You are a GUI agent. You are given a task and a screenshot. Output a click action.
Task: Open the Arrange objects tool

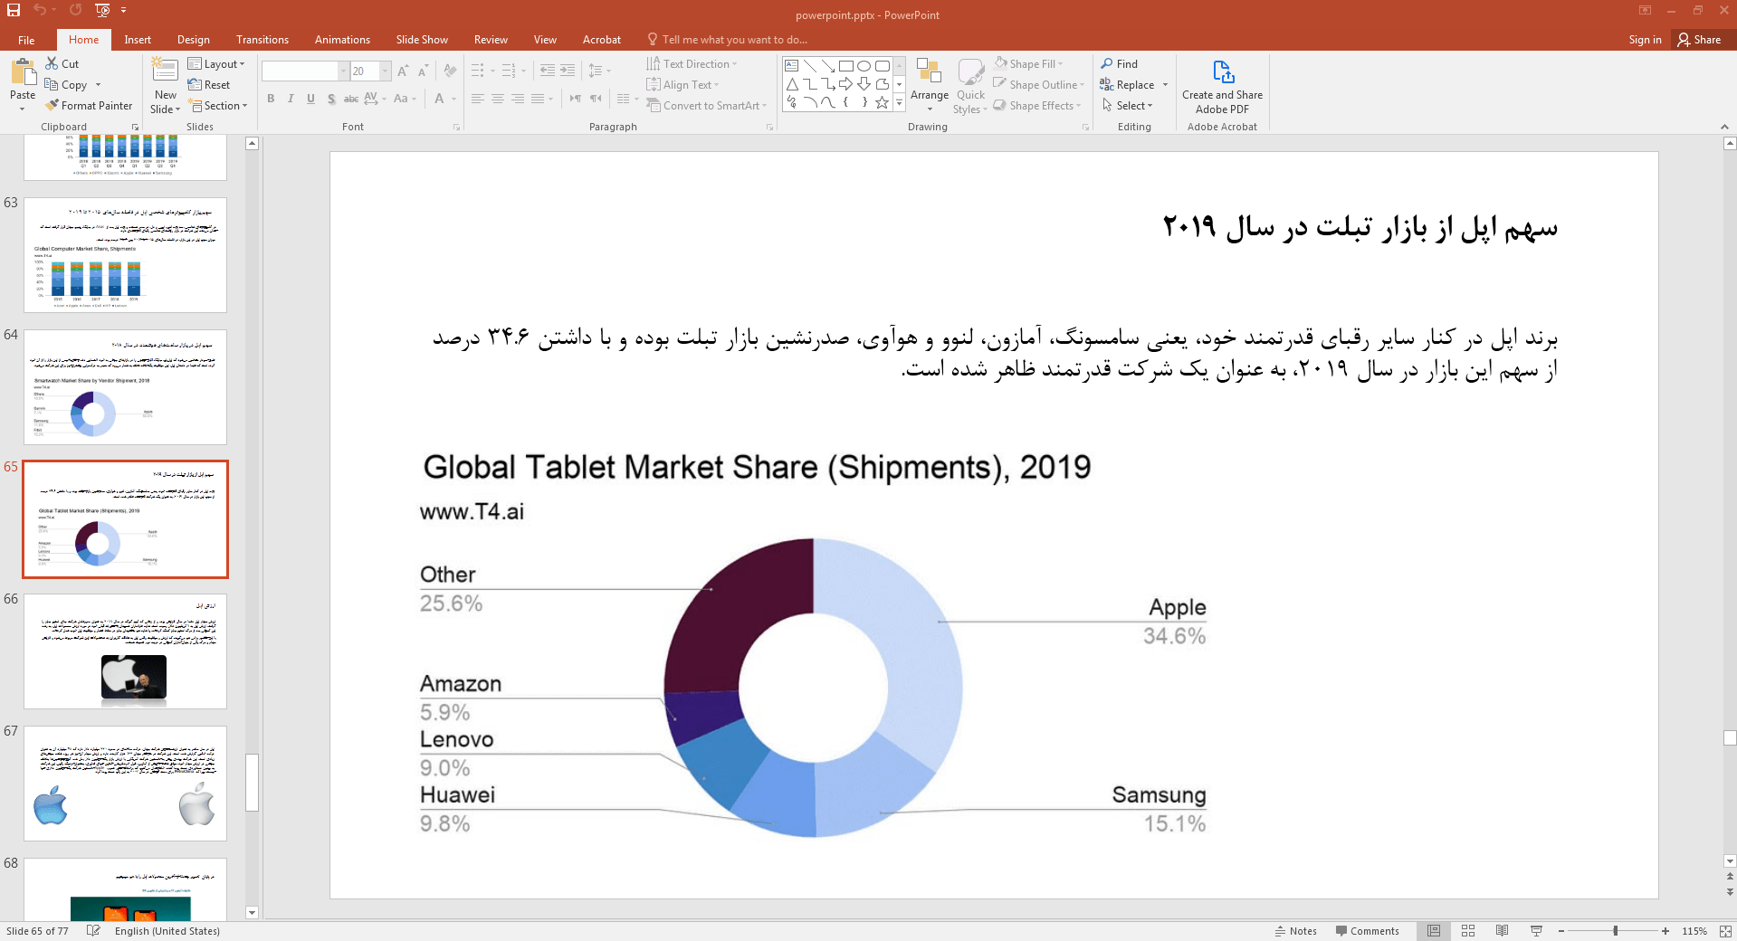tap(930, 86)
